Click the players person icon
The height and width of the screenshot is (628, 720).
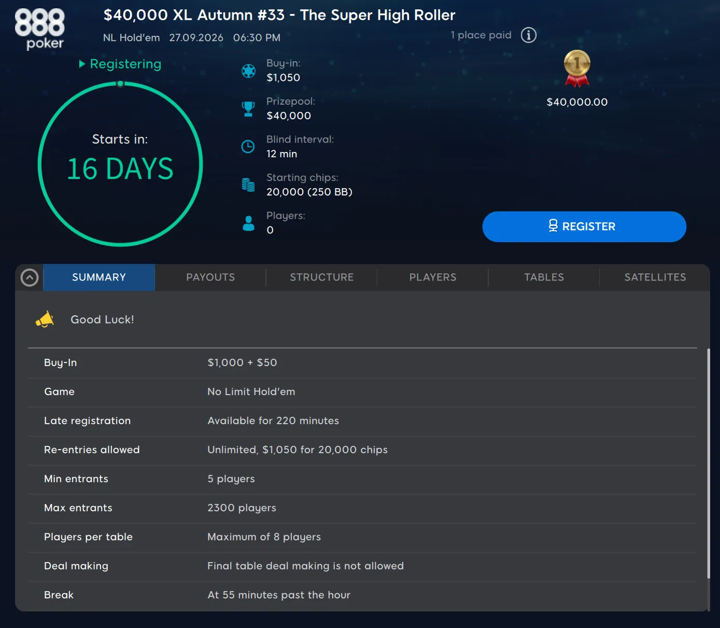tap(249, 223)
